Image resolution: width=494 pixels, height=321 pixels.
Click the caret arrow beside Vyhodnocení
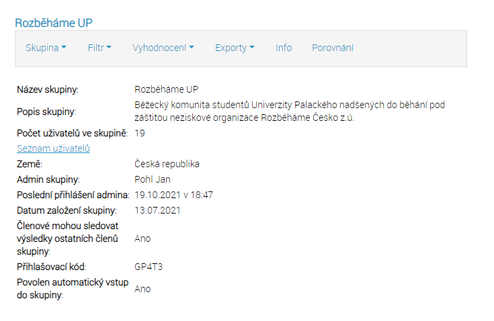click(192, 47)
